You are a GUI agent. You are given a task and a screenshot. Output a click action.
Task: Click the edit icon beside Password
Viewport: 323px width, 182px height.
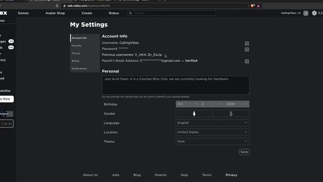pyautogui.click(x=247, y=50)
